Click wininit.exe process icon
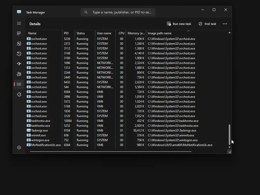The image size is (260, 195). 29,135
